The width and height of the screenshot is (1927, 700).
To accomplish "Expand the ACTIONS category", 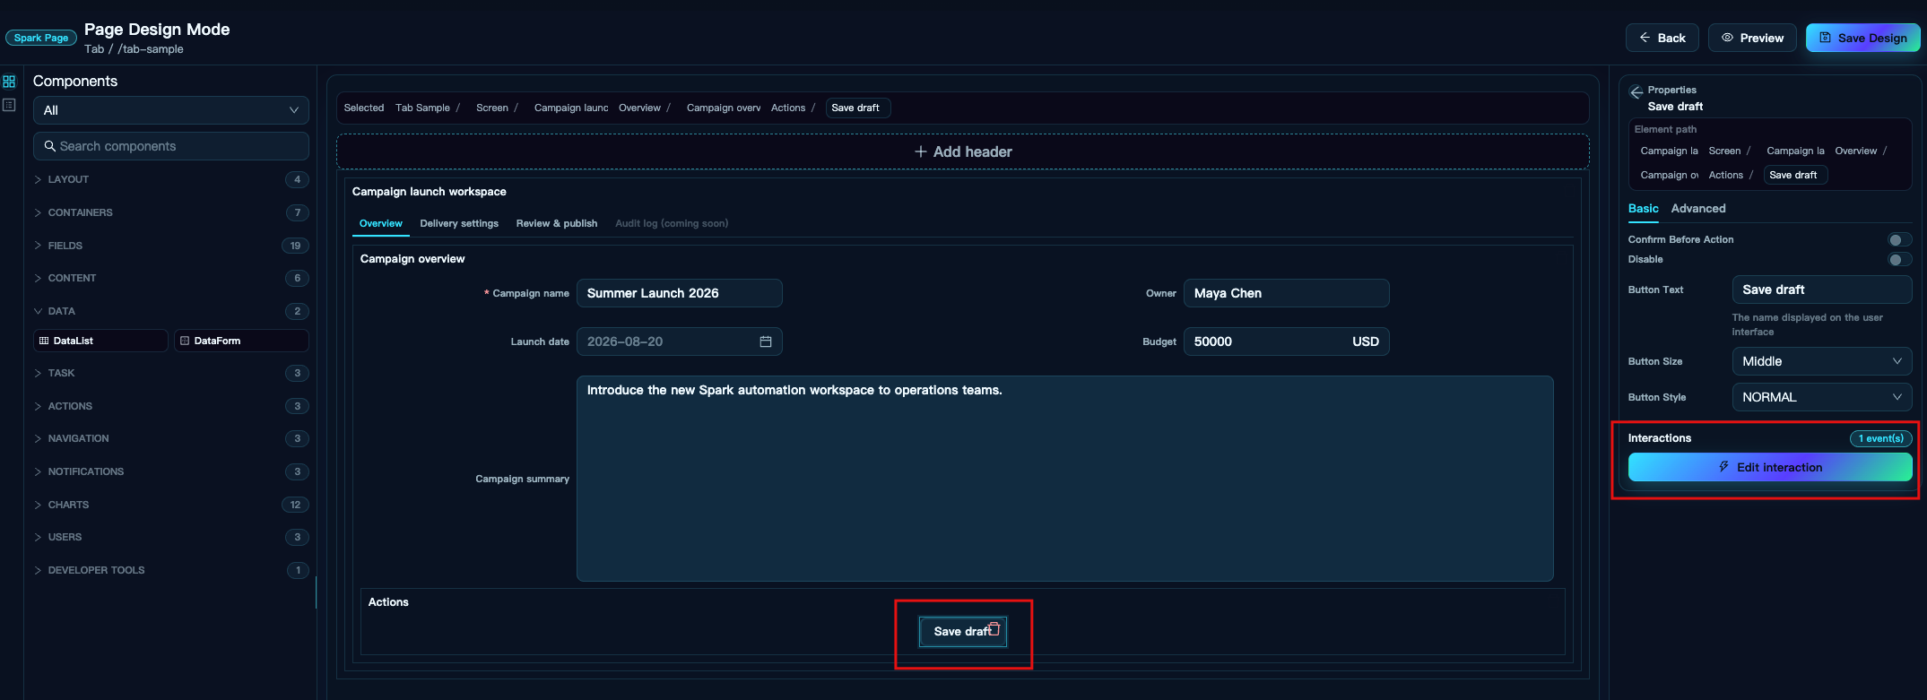I will tap(171, 406).
